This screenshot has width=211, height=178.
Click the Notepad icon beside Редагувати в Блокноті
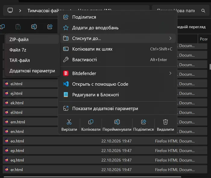66,95
